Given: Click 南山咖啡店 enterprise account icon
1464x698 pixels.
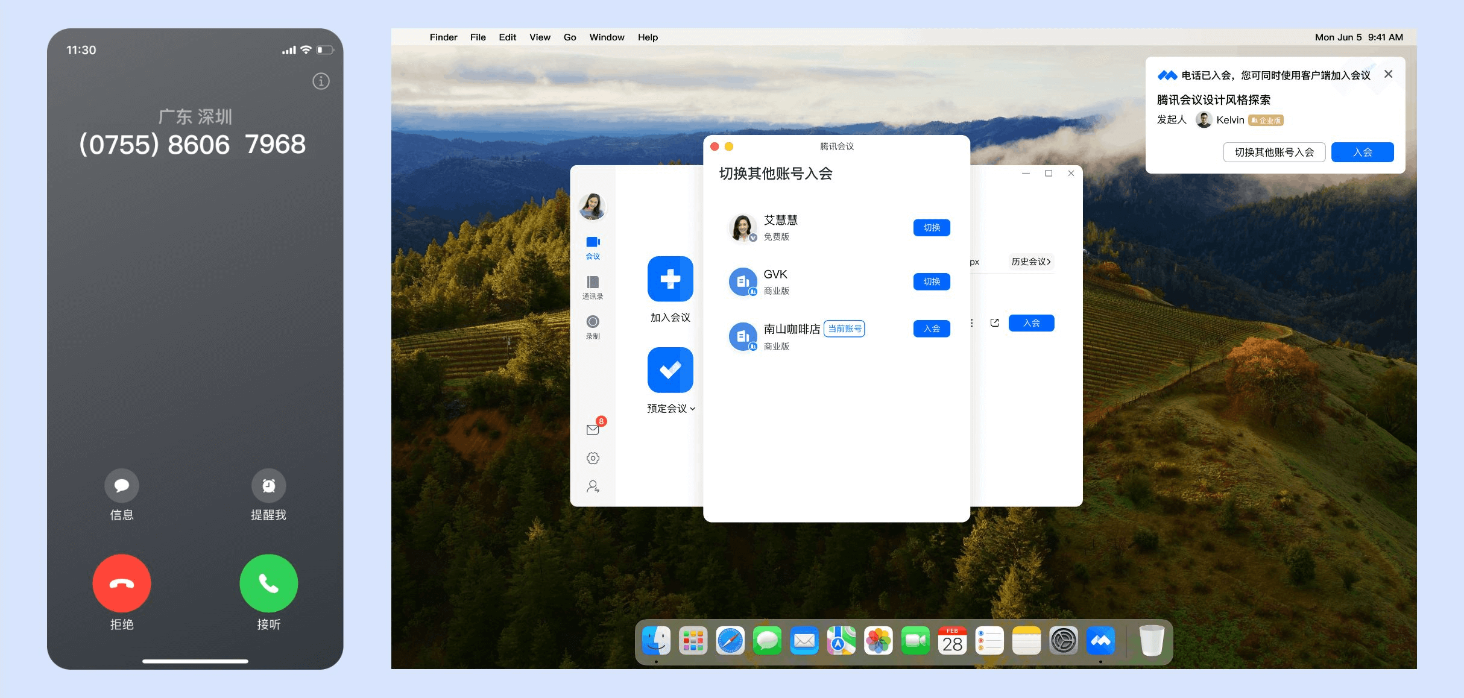Looking at the screenshot, I should point(743,336).
